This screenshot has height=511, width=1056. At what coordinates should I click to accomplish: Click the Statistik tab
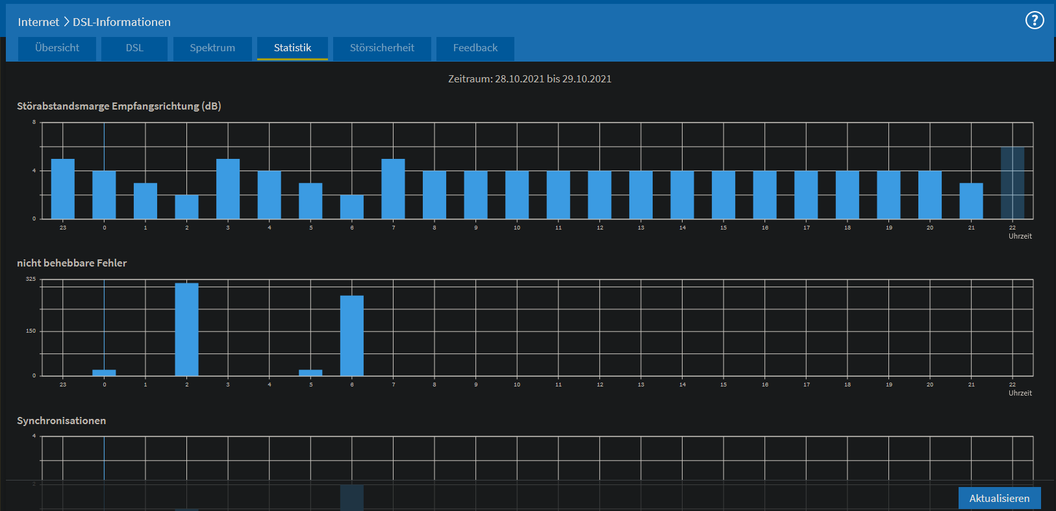(x=292, y=48)
